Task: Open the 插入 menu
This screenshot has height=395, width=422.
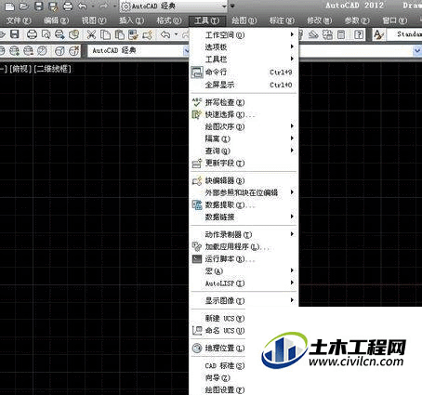Action: (131, 20)
